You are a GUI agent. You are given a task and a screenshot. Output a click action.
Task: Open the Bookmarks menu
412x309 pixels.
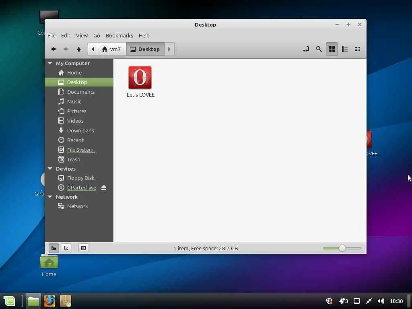pos(119,35)
